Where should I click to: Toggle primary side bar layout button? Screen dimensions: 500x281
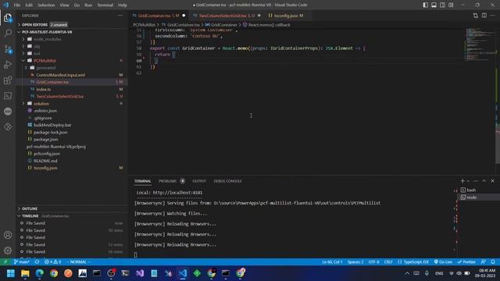(425, 5)
